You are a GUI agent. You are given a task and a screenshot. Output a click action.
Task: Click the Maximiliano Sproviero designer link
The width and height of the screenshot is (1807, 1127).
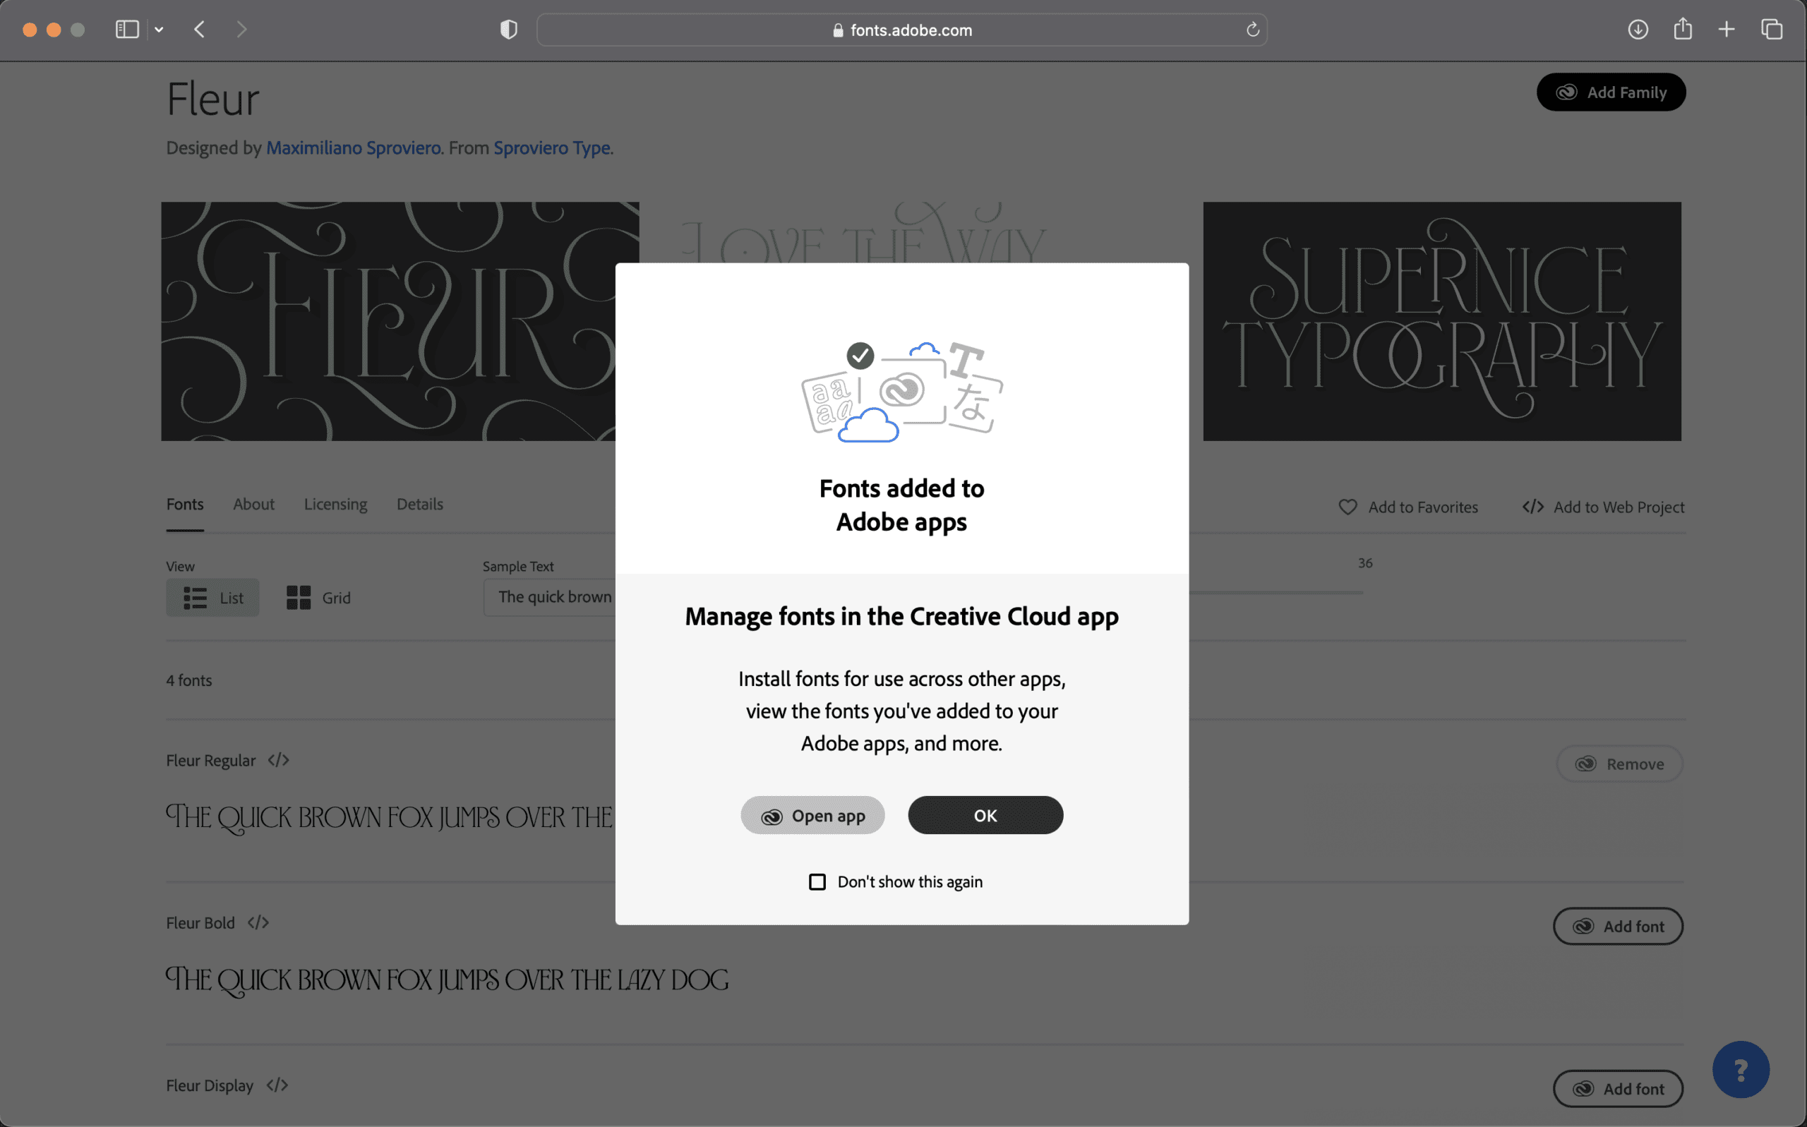point(352,147)
